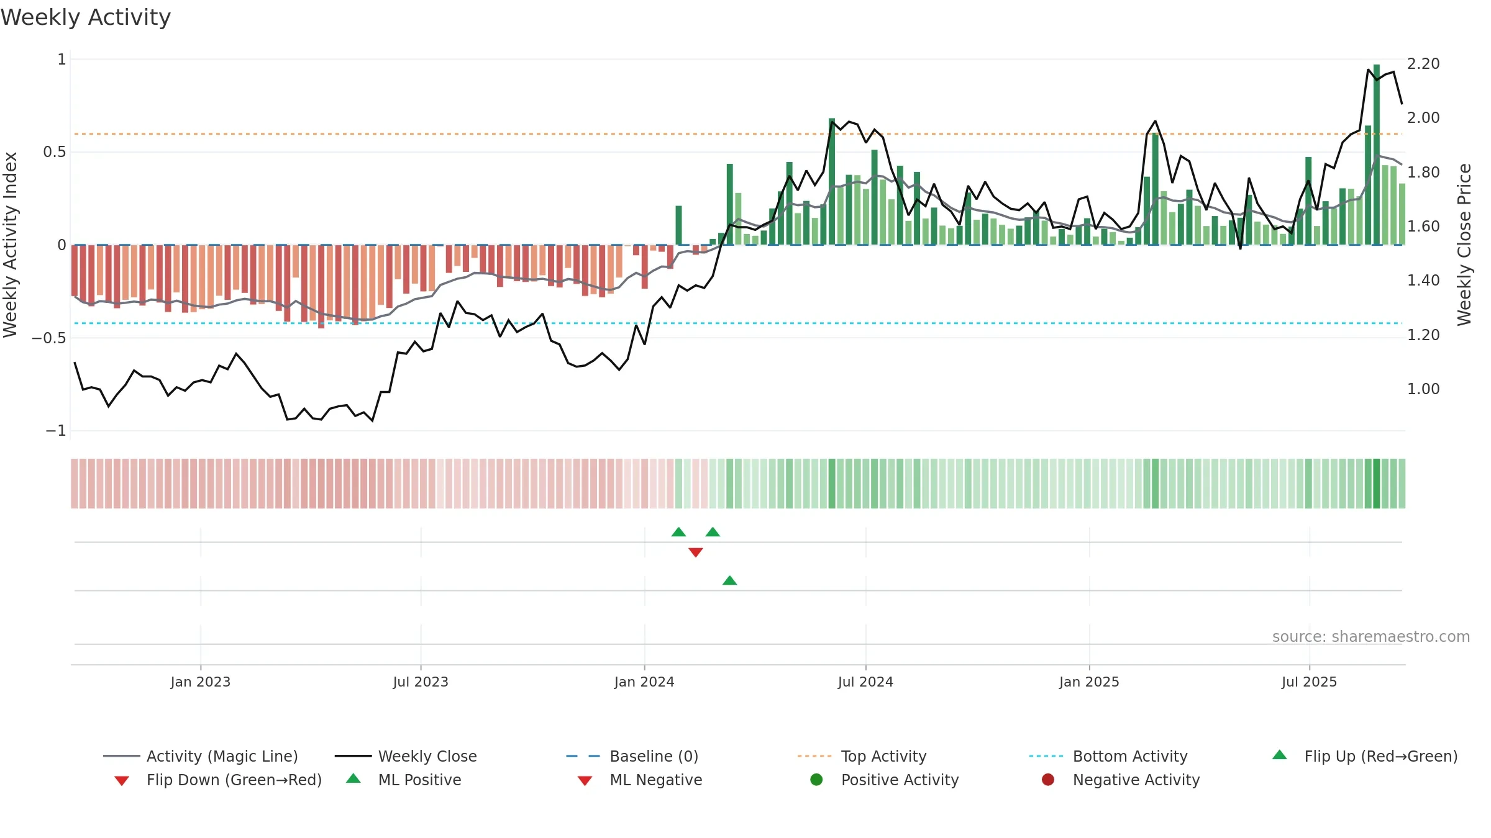Click the Positive Activity green circle icon
The width and height of the screenshot is (1491, 838).
[816, 780]
